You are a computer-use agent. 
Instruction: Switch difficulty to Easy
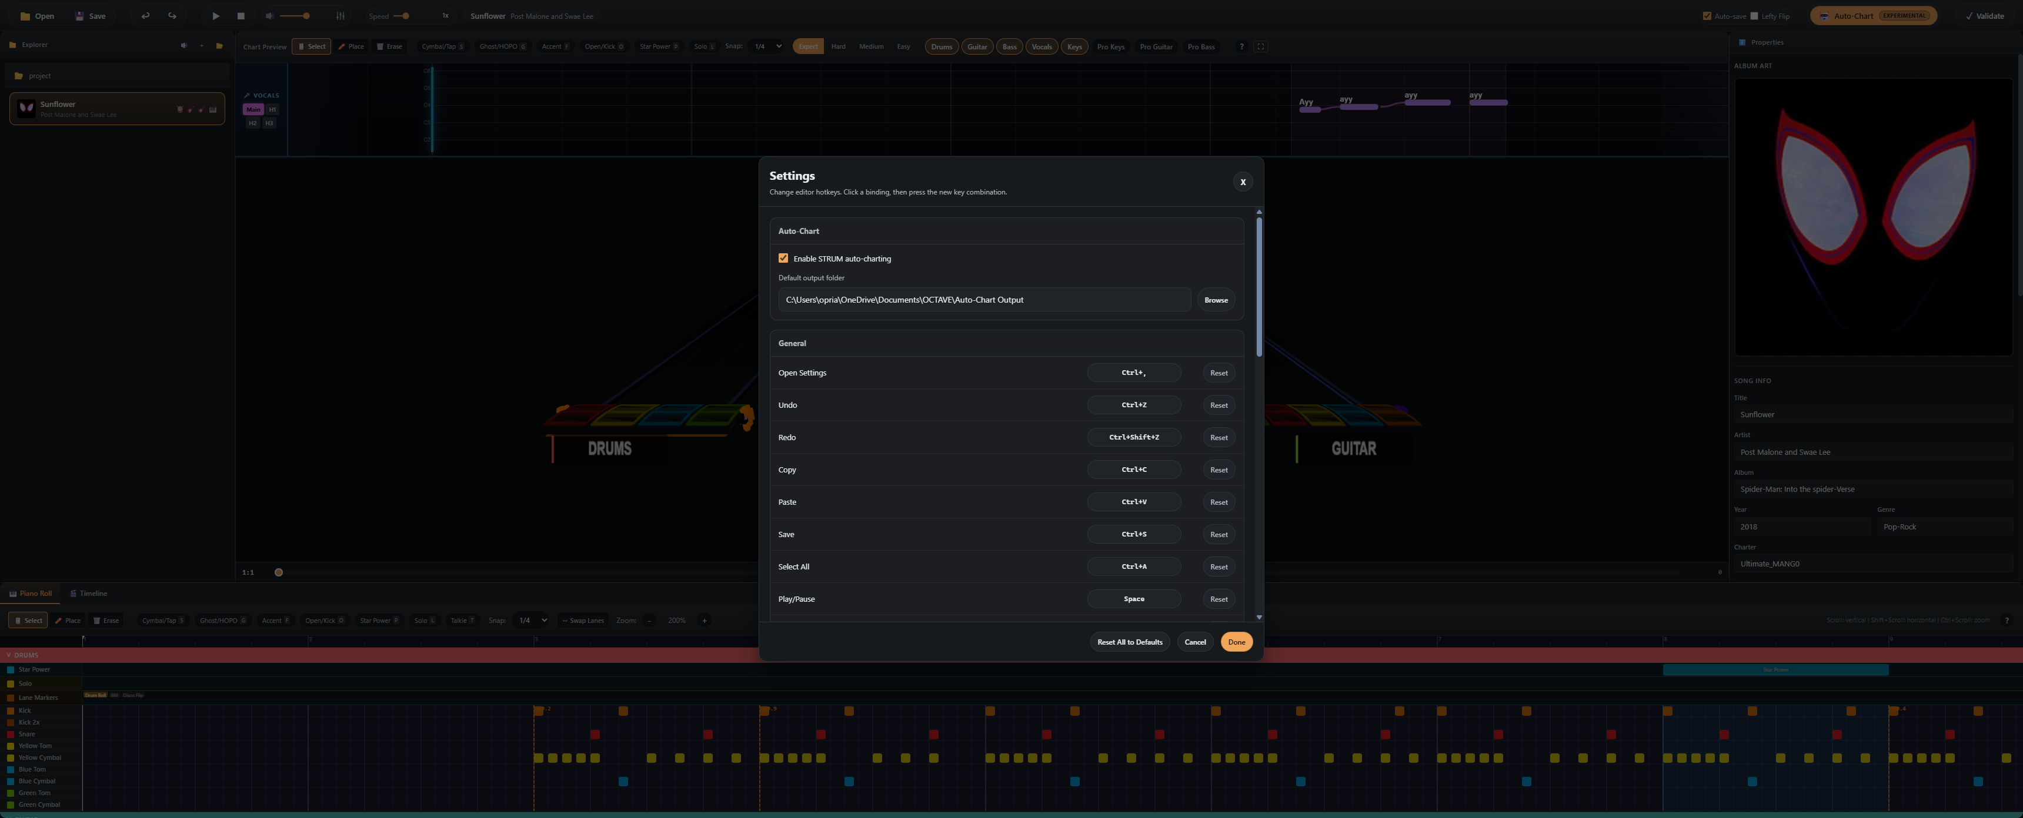(903, 46)
